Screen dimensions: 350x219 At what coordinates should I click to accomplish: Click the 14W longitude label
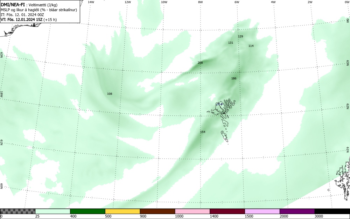click(91, 2)
